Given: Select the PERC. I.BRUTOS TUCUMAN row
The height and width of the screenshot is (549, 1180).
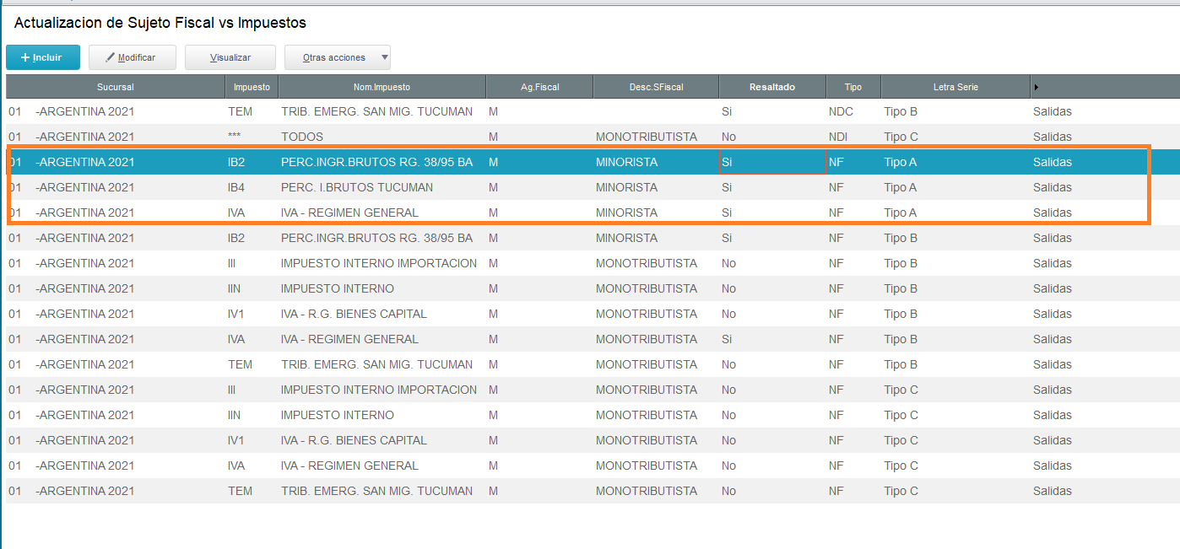Looking at the screenshot, I should tap(593, 187).
